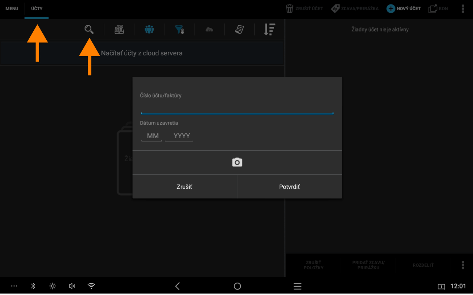Image resolution: width=473 pixels, height=295 pixels.
Task: Switch to the MENU tab
Action: (x=12, y=8)
